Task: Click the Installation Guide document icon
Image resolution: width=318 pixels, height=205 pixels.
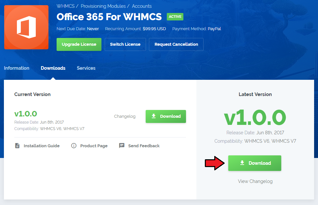Action: [17, 146]
